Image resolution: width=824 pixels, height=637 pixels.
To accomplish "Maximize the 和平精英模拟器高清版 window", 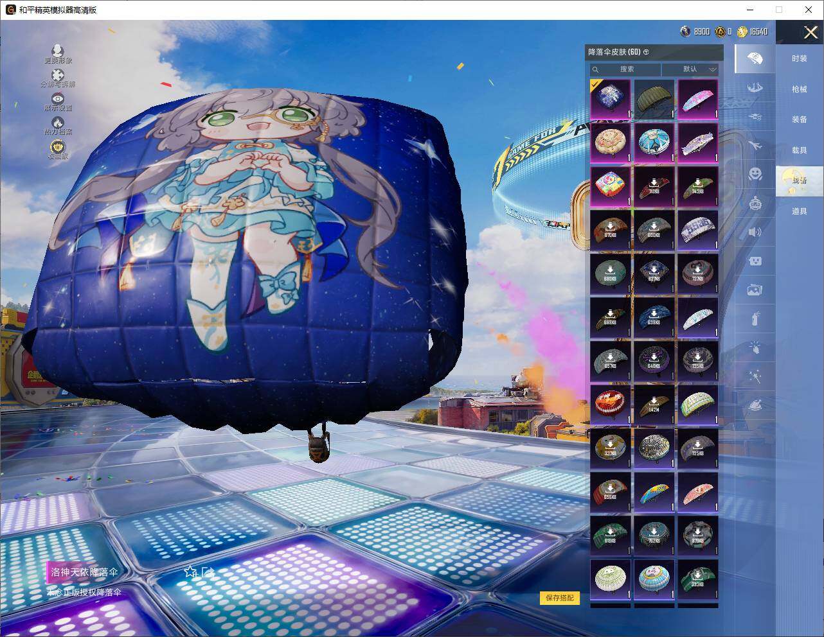I will [x=779, y=10].
